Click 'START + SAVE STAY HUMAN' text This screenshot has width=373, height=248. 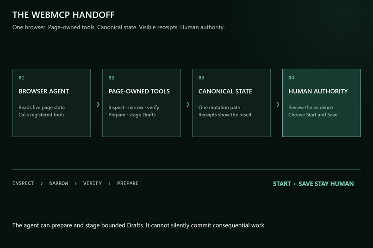313,184
